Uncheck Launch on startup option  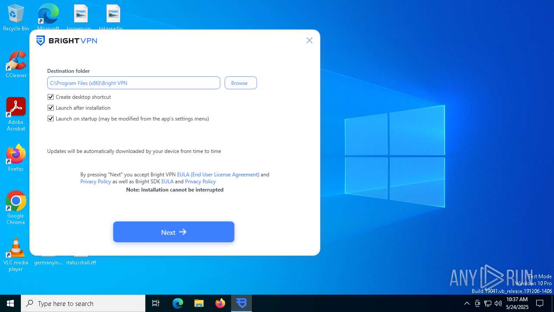(x=51, y=119)
